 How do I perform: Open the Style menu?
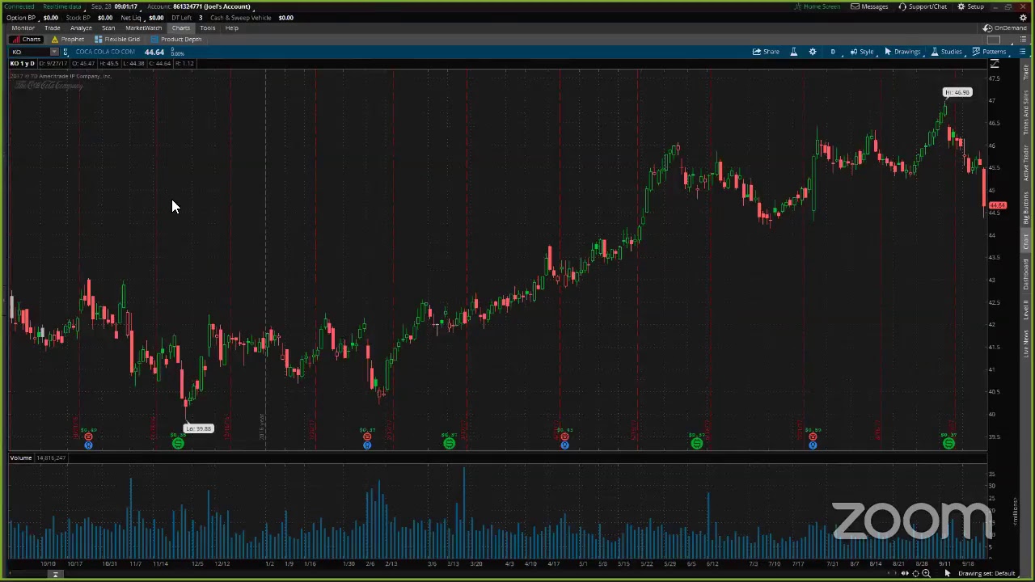862,52
